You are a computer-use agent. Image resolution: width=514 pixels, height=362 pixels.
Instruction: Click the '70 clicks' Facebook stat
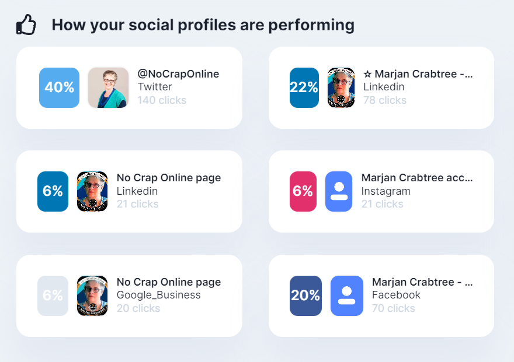point(393,308)
